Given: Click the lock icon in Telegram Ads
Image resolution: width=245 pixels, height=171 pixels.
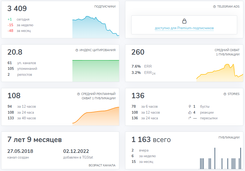Looking at the screenshot, I should (184, 21).
